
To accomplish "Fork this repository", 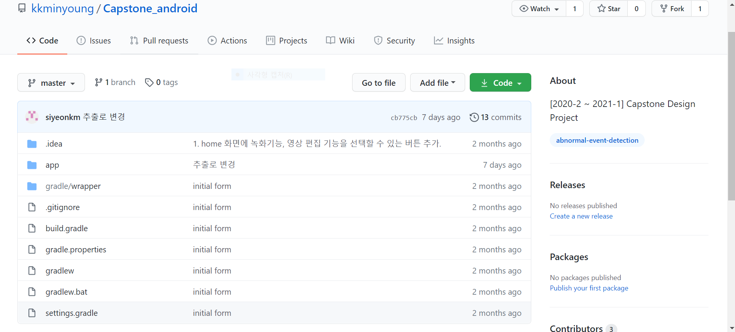I will pyautogui.click(x=672, y=8).
